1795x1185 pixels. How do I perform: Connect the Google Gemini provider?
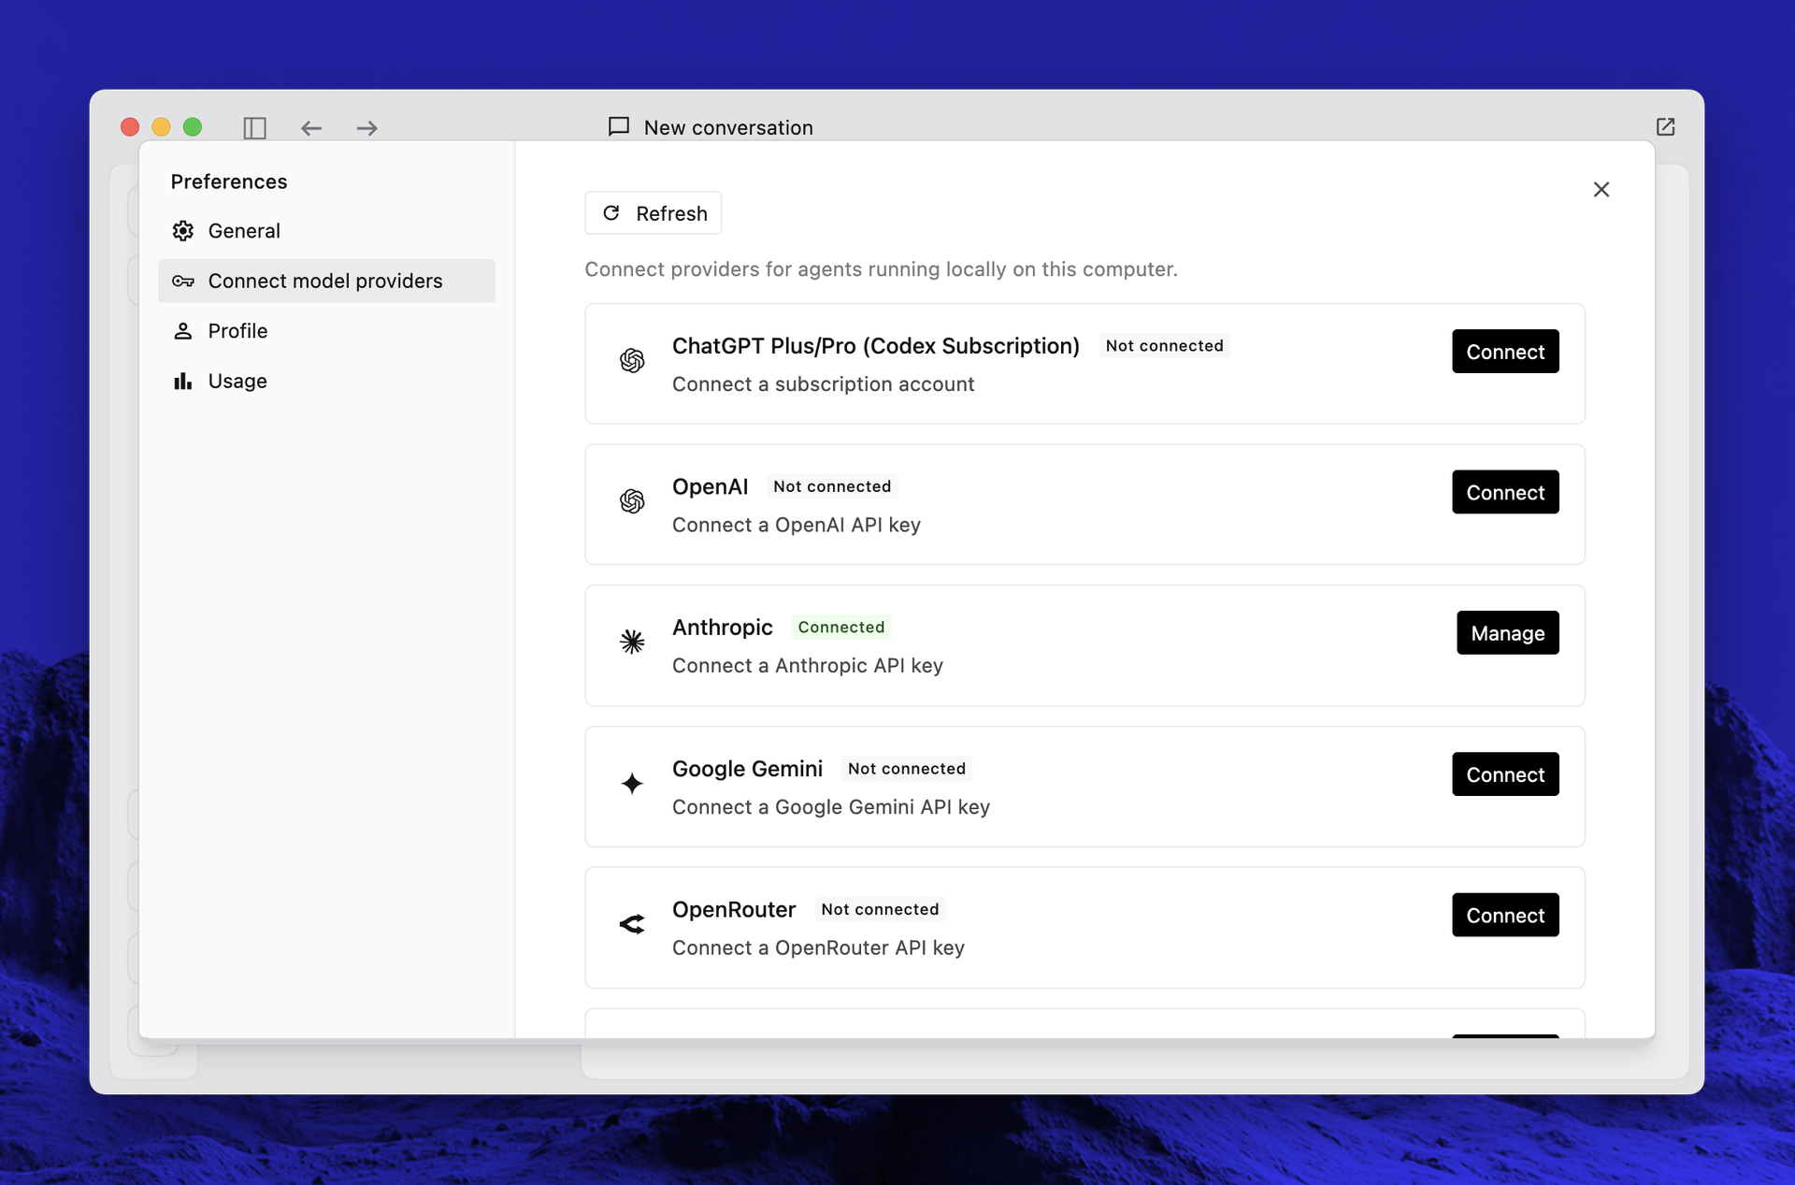click(x=1505, y=774)
